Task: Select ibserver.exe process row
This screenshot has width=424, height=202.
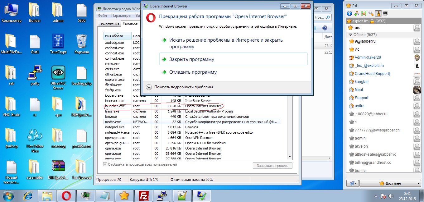Action: click(192, 101)
